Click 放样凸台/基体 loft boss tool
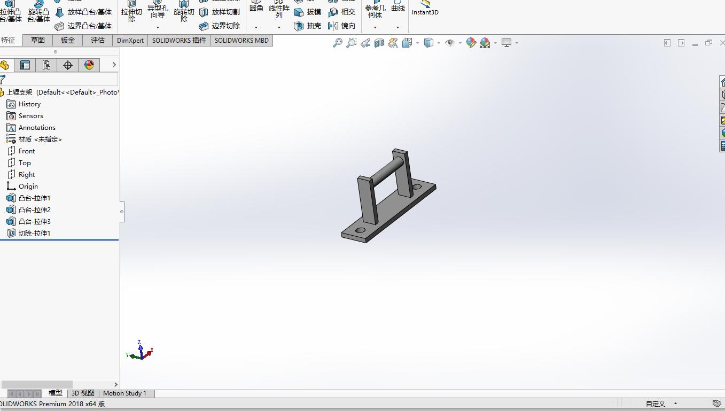 click(83, 12)
